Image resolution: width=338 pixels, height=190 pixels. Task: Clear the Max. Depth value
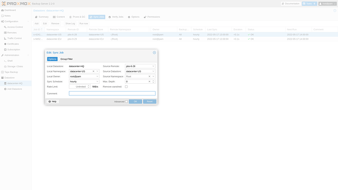149,82
